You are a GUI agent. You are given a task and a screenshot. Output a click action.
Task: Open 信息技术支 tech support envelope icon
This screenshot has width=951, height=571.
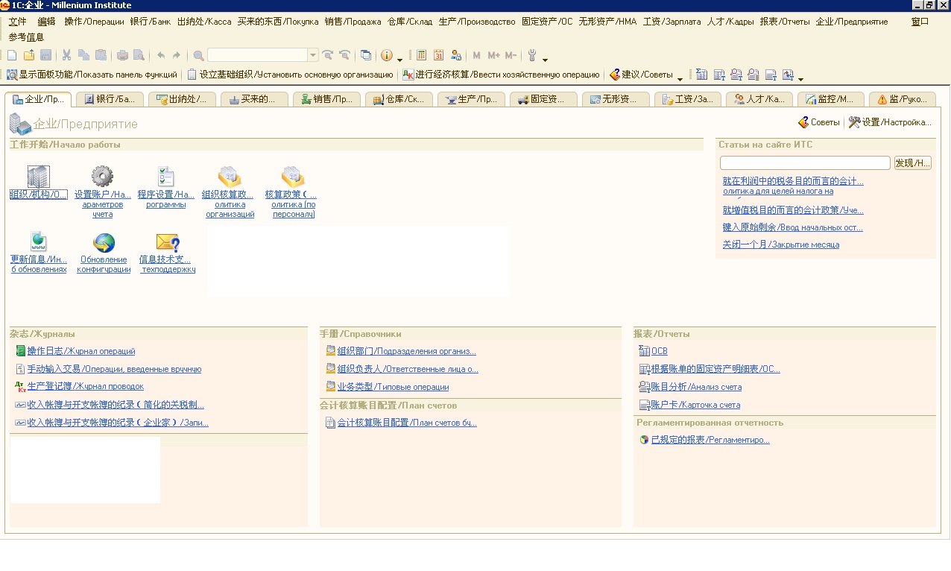(x=168, y=242)
